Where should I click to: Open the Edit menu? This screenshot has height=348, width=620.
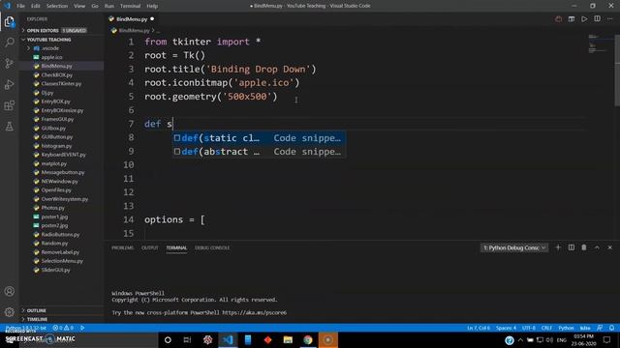pyautogui.click(x=36, y=6)
